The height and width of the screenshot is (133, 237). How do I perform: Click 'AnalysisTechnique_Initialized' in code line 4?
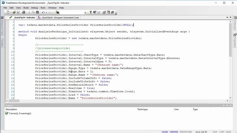coord(63,31)
